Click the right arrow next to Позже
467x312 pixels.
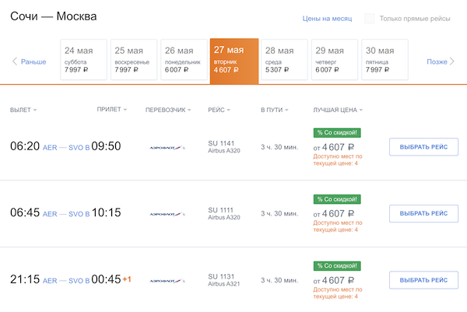click(453, 61)
